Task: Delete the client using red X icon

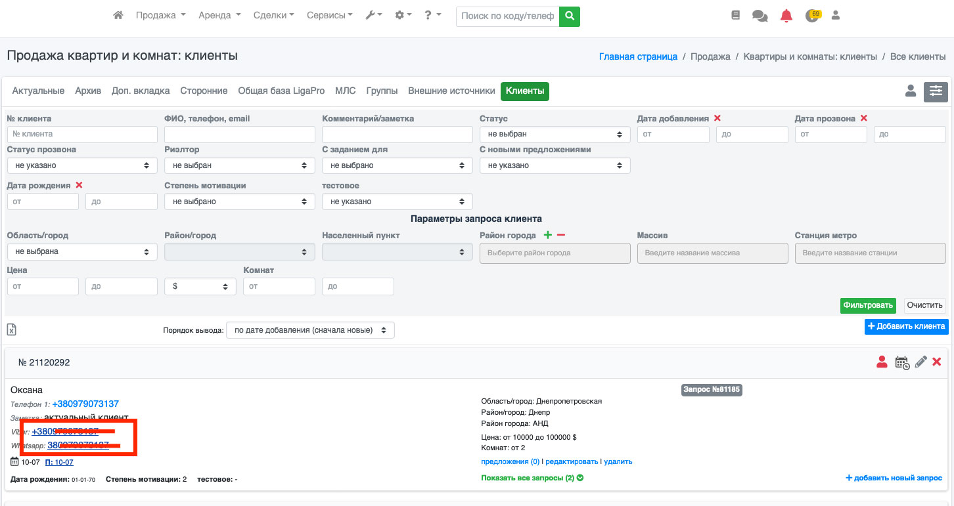Action: pos(937,362)
